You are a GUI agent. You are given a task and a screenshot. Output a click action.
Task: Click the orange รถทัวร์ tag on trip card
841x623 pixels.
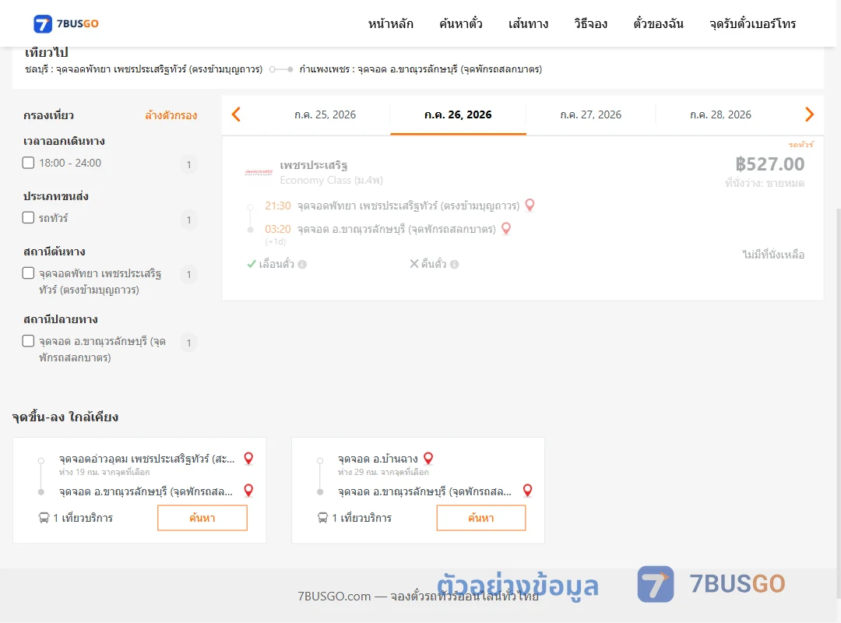click(801, 144)
